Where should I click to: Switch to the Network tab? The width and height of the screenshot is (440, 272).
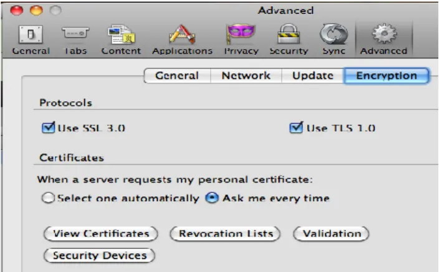(246, 76)
